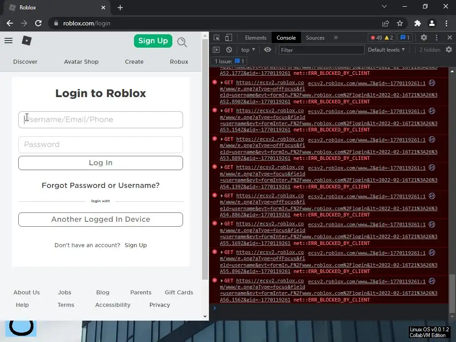Open the Avatar Shop nav item
Screen dimensions: 456x342
click(81, 61)
